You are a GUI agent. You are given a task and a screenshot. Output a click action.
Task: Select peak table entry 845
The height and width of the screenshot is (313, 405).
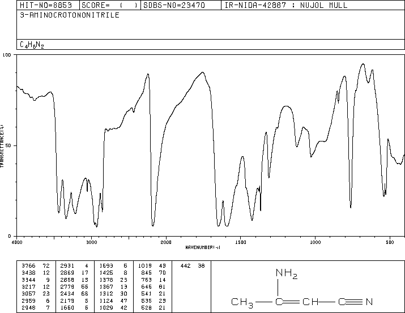[x=152, y=273]
